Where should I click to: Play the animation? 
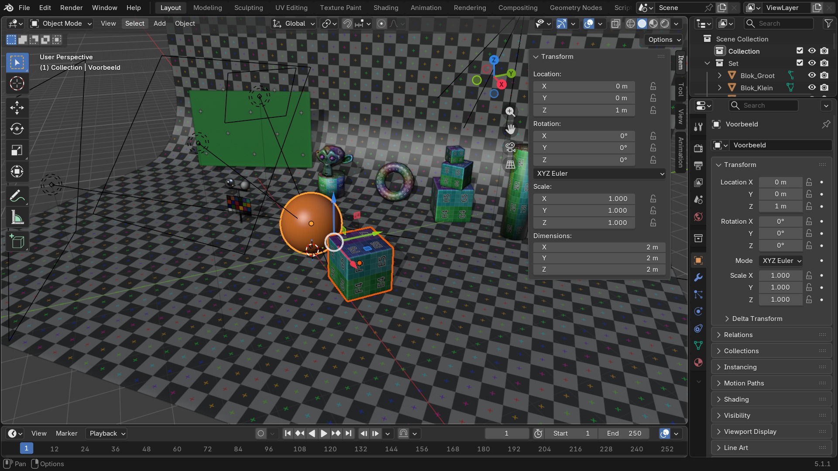click(x=323, y=433)
